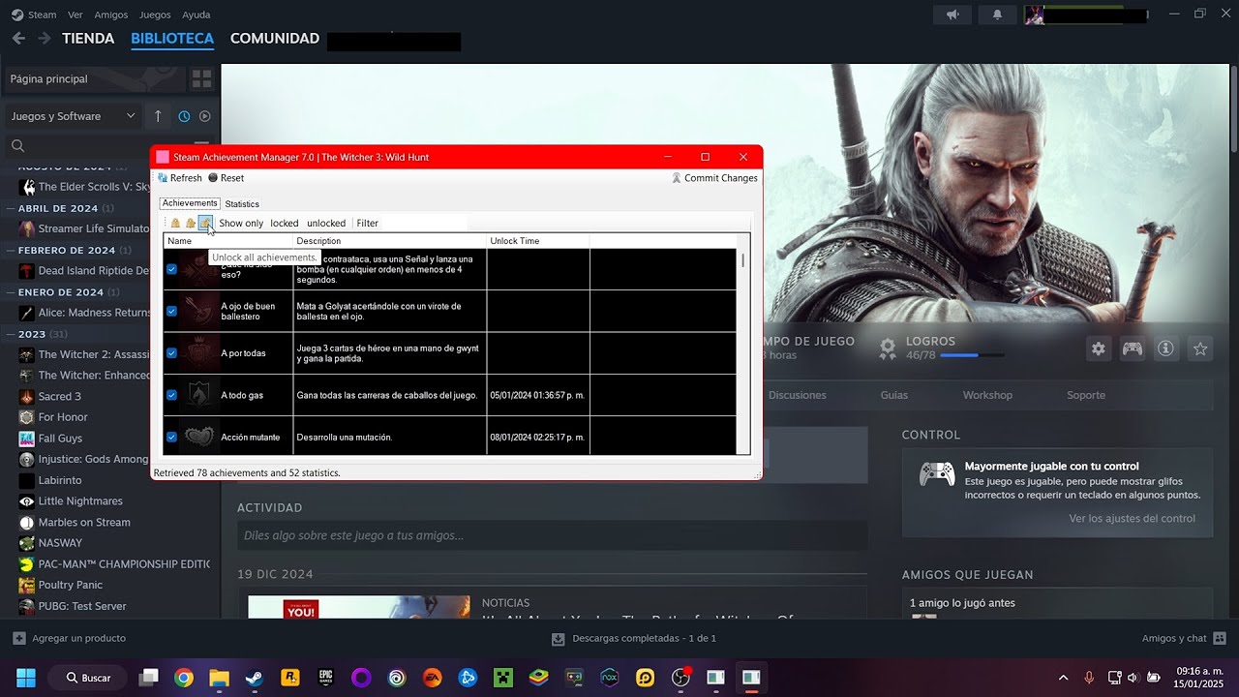Click Refresh in Achievement Manager
The width and height of the screenshot is (1239, 697).
[x=180, y=178]
